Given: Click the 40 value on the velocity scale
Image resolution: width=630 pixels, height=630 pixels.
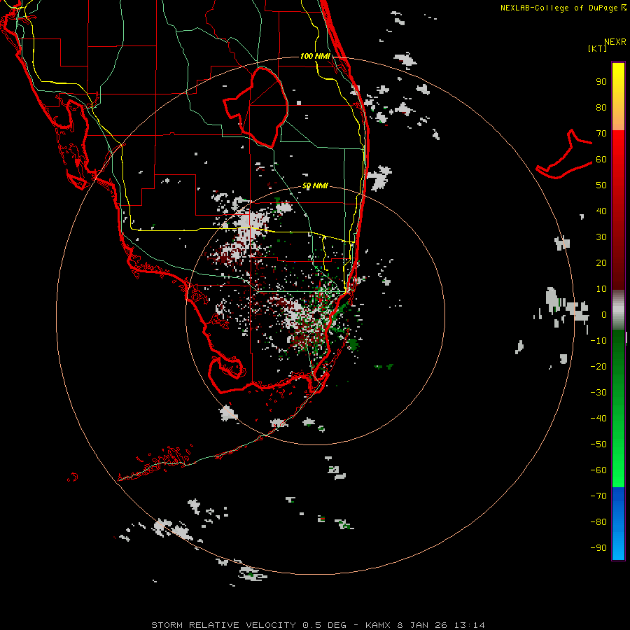Looking at the screenshot, I should (601, 211).
